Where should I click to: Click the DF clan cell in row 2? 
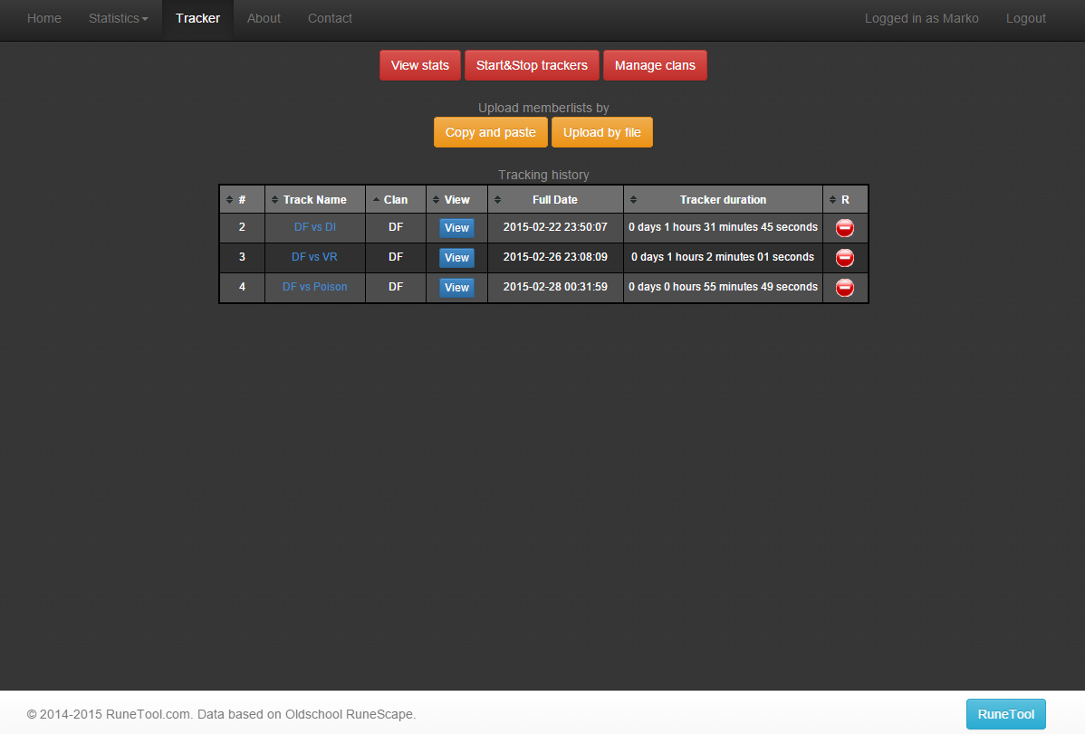[x=396, y=227]
